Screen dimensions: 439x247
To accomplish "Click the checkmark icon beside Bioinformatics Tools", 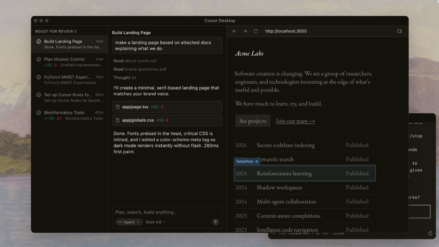I will click(x=39, y=113).
